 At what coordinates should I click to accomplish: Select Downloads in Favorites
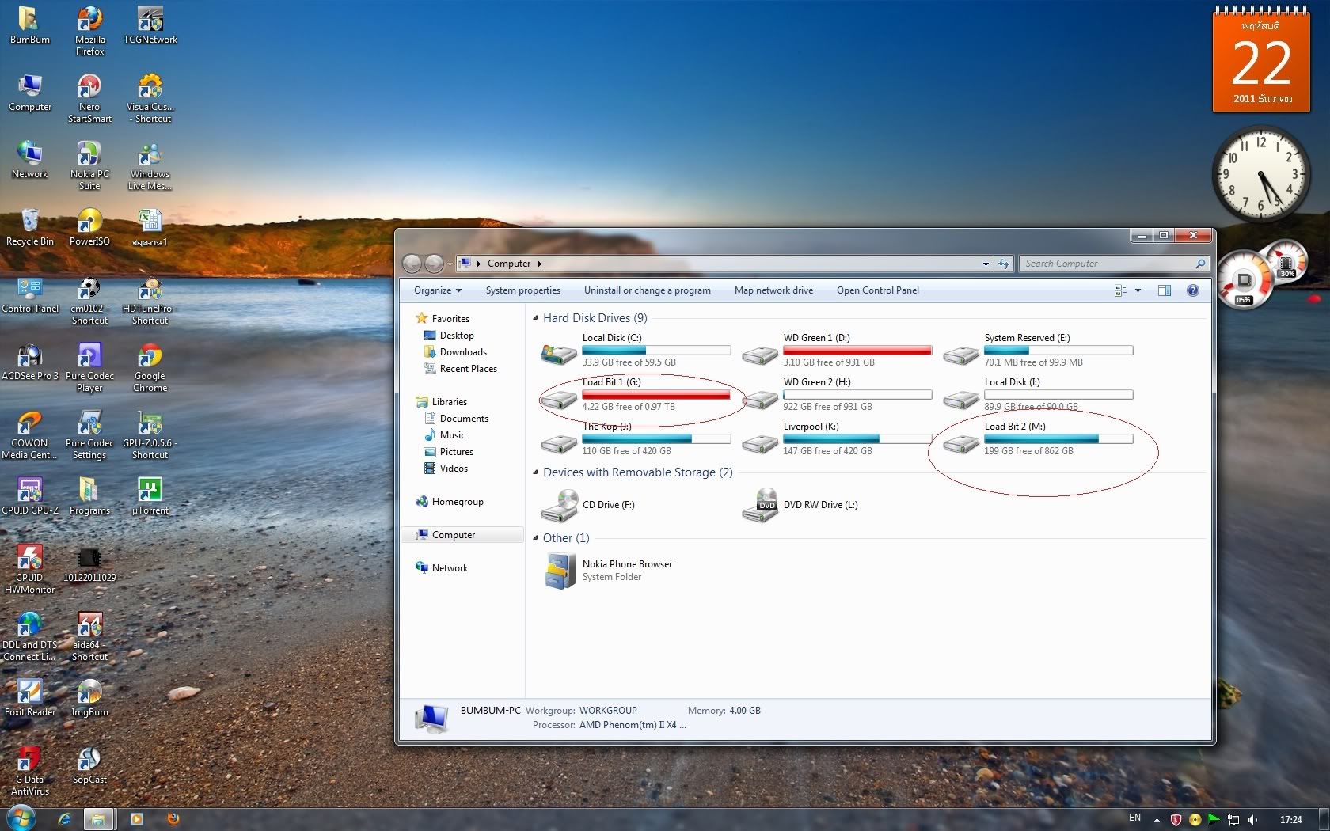[462, 352]
